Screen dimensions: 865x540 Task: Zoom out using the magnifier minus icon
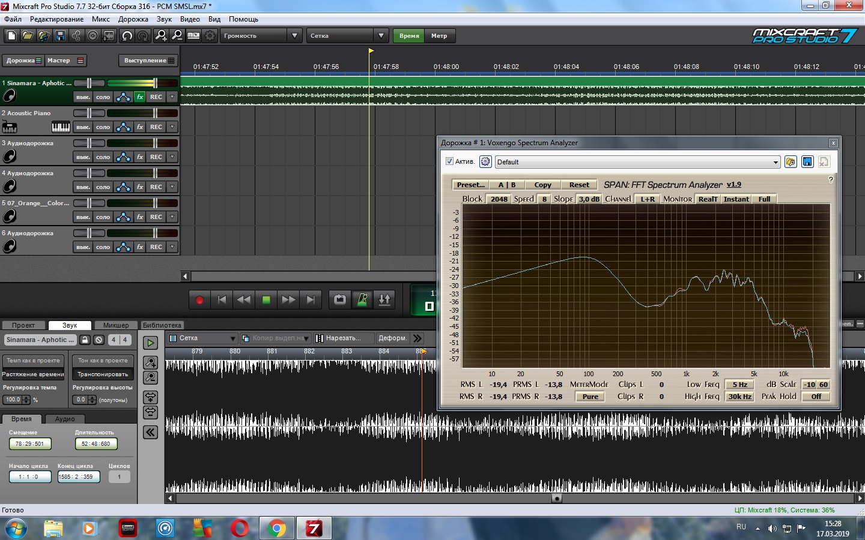(177, 36)
